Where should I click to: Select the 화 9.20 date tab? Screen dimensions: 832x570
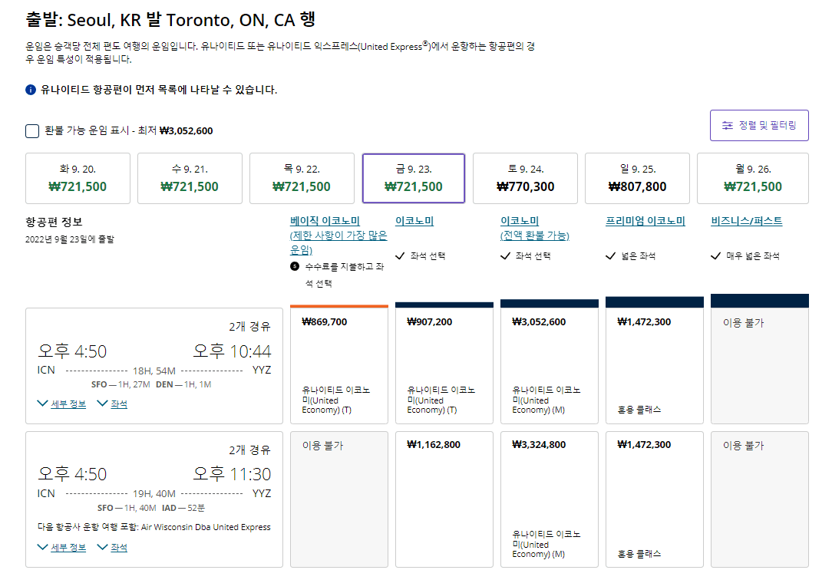click(x=78, y=178)
